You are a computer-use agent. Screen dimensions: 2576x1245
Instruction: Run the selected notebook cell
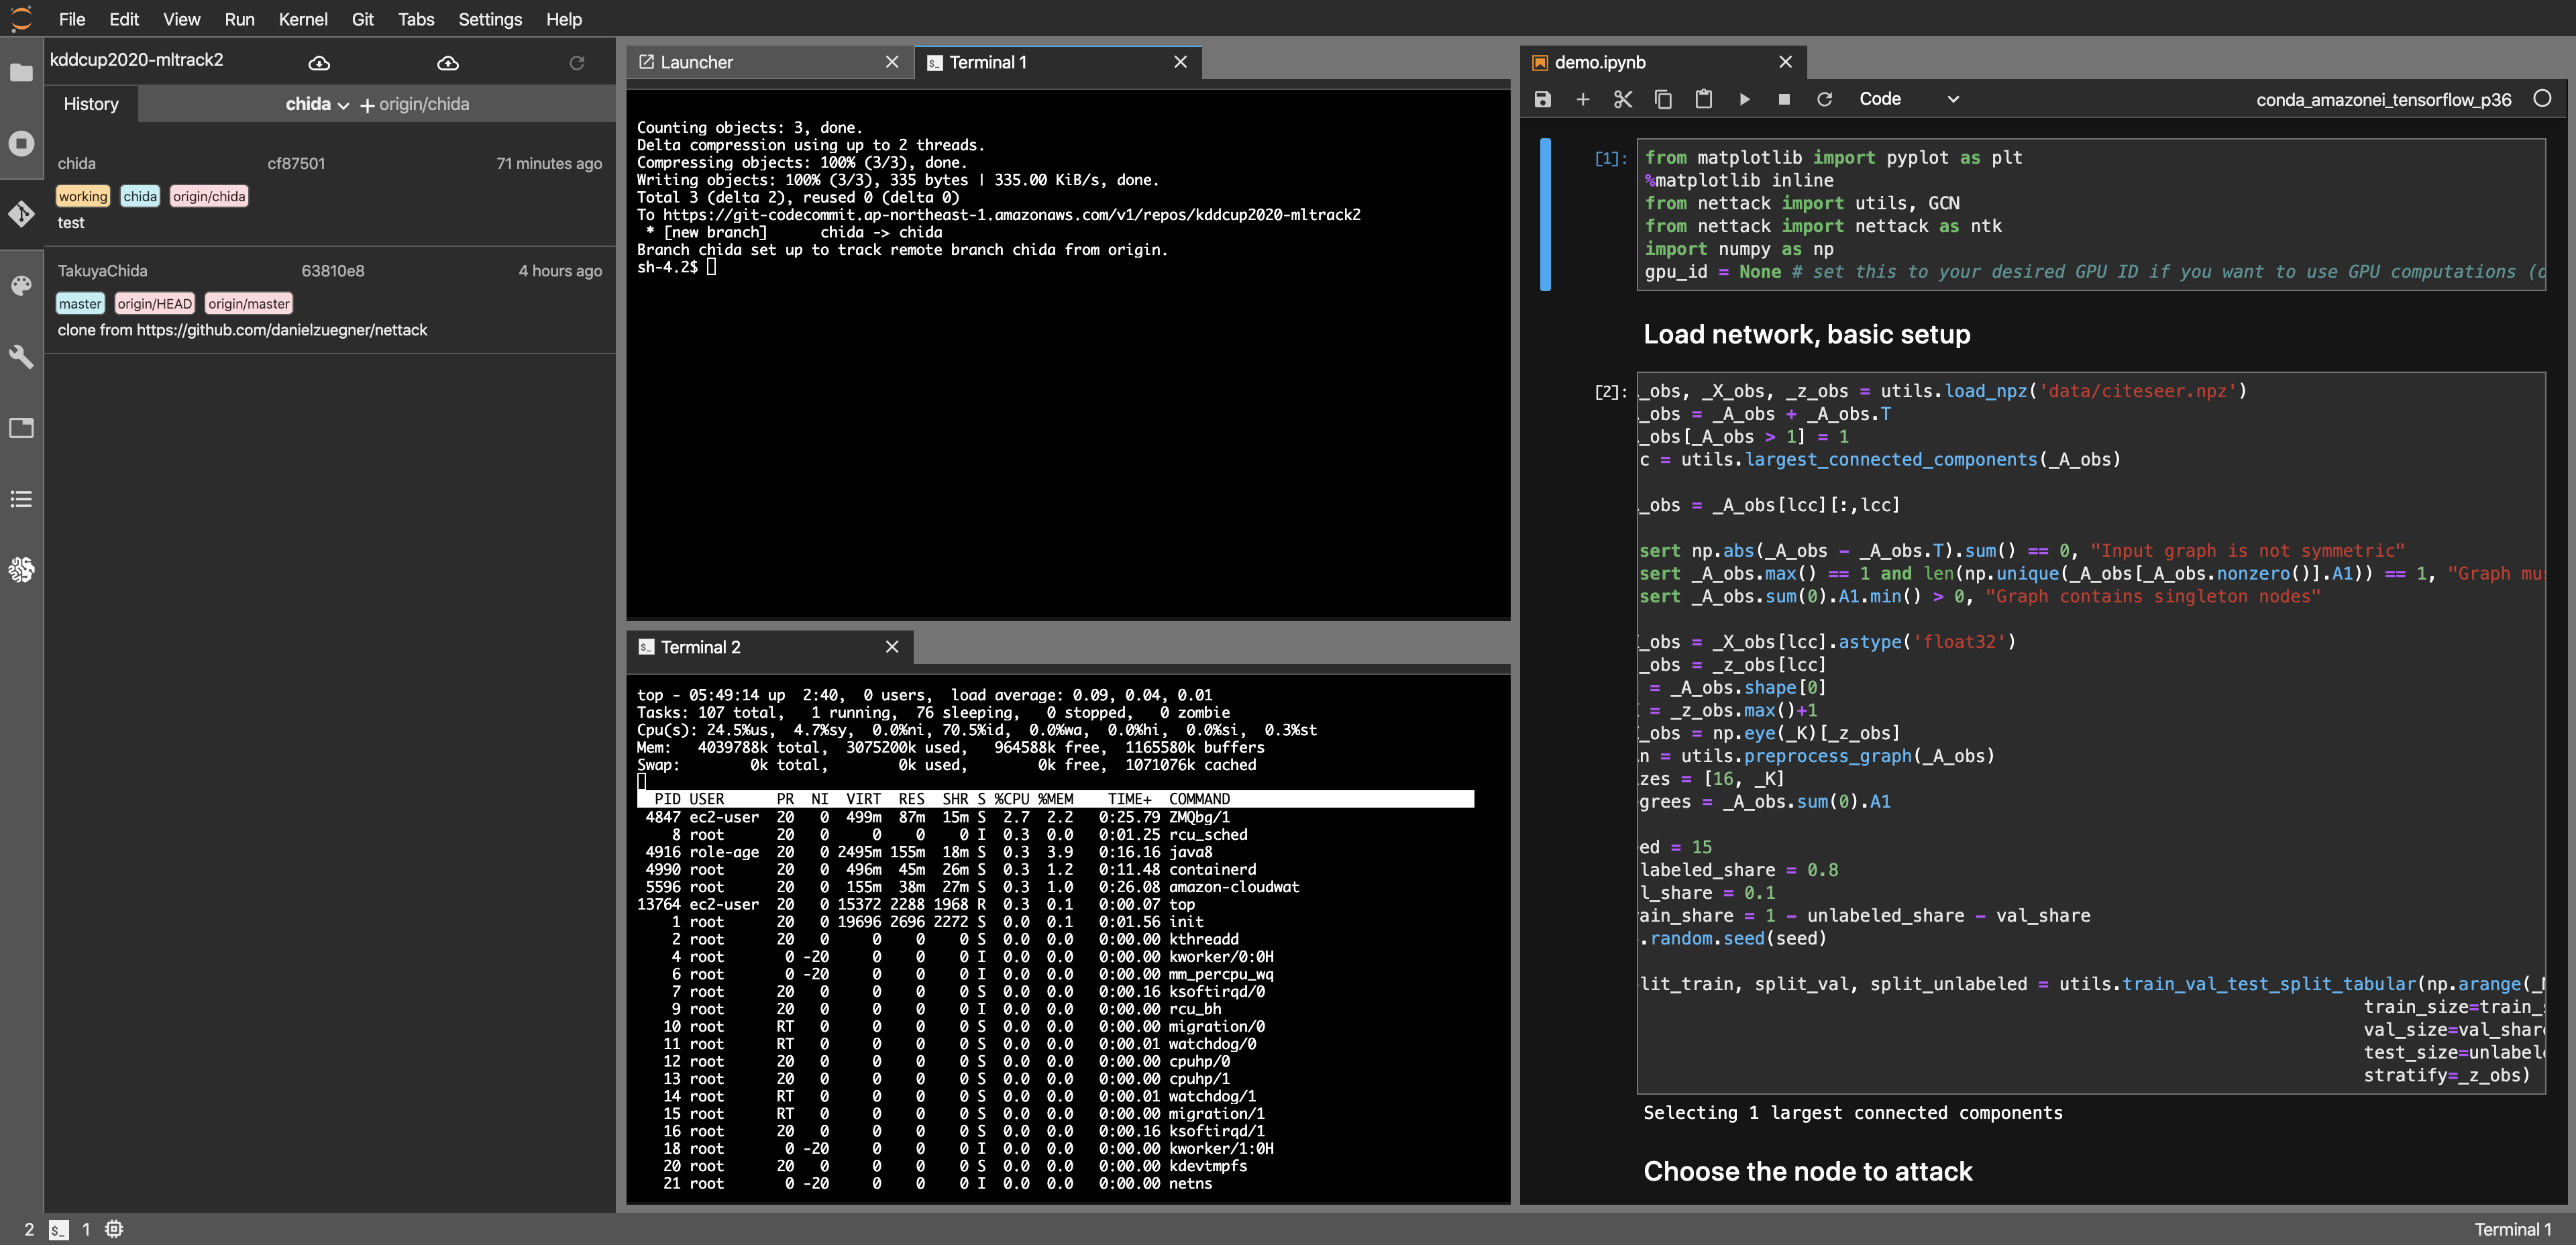pos(1744,99)
